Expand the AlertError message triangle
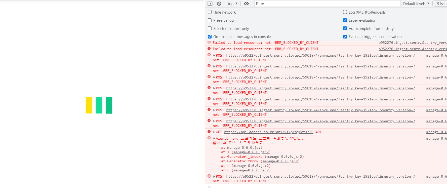The image size is (447, 193). point(214,139)
